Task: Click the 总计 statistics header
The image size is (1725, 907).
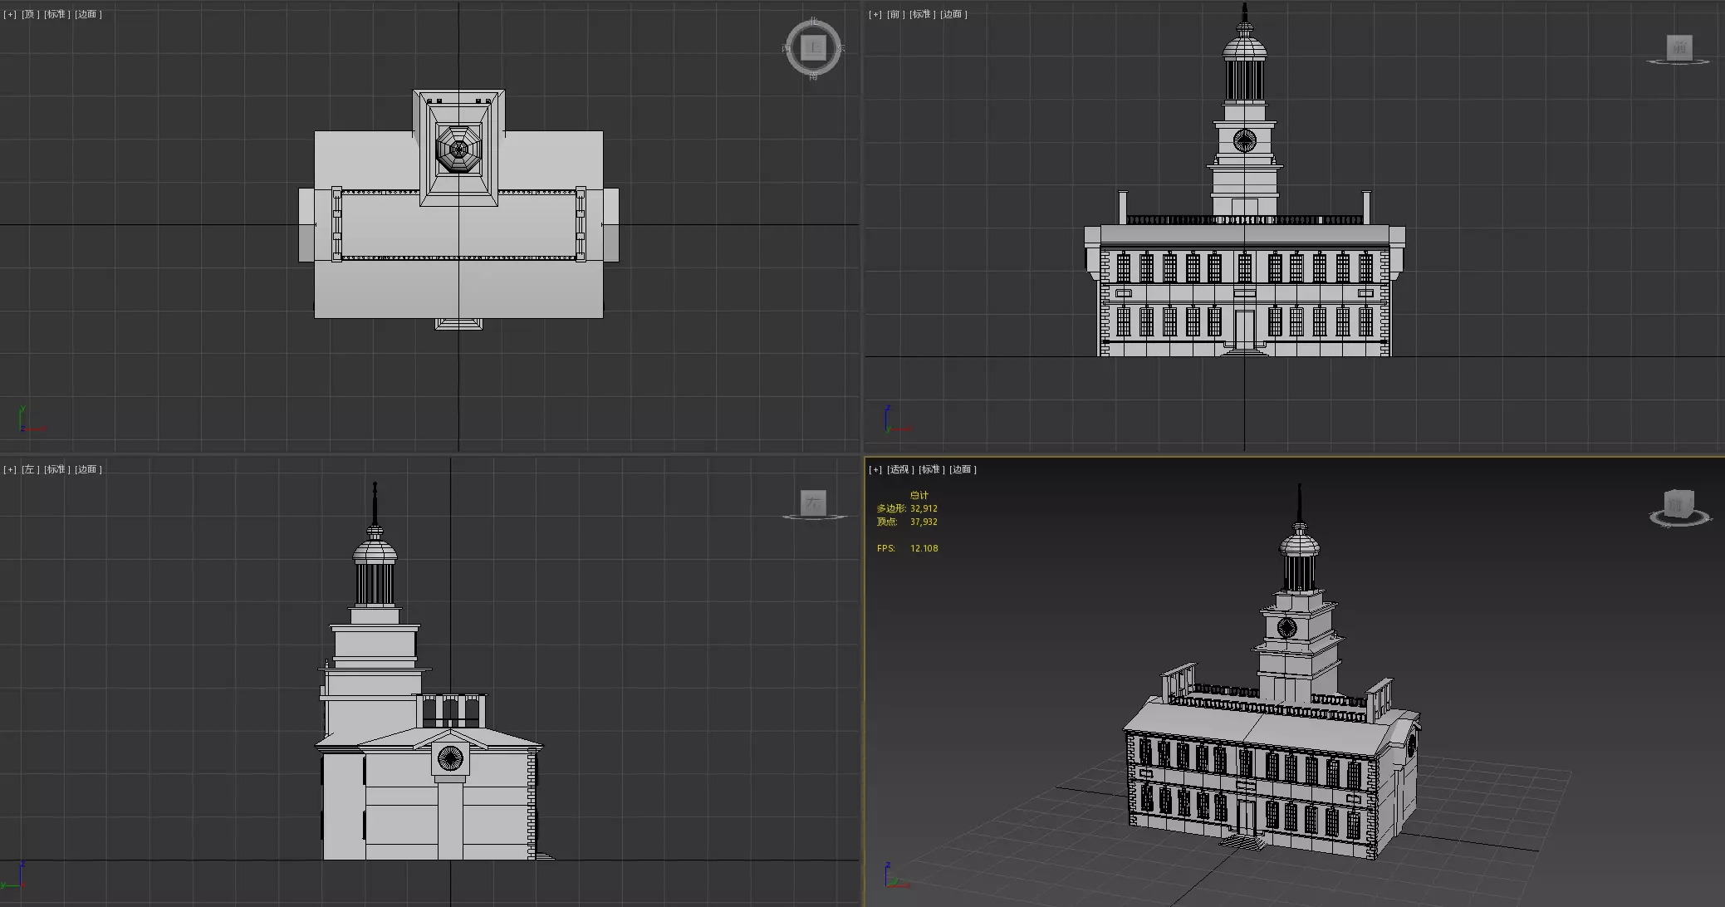Action: 919,495
